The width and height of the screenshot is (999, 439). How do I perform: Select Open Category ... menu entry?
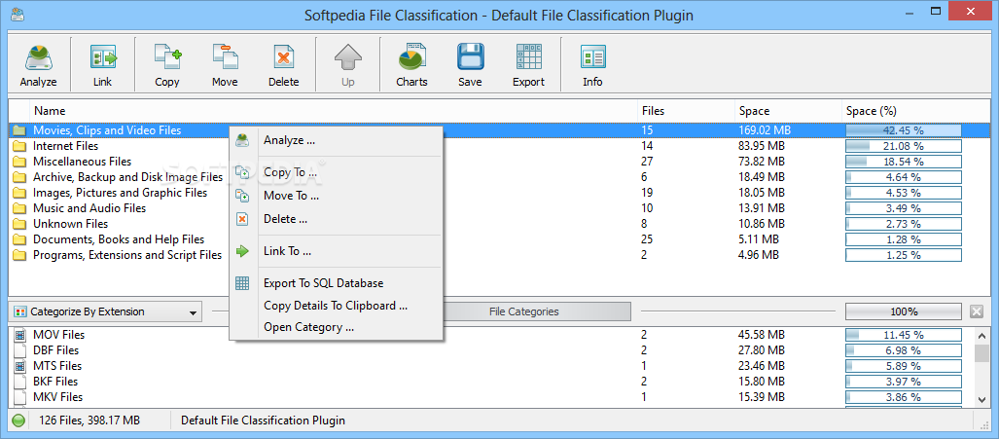336,327
